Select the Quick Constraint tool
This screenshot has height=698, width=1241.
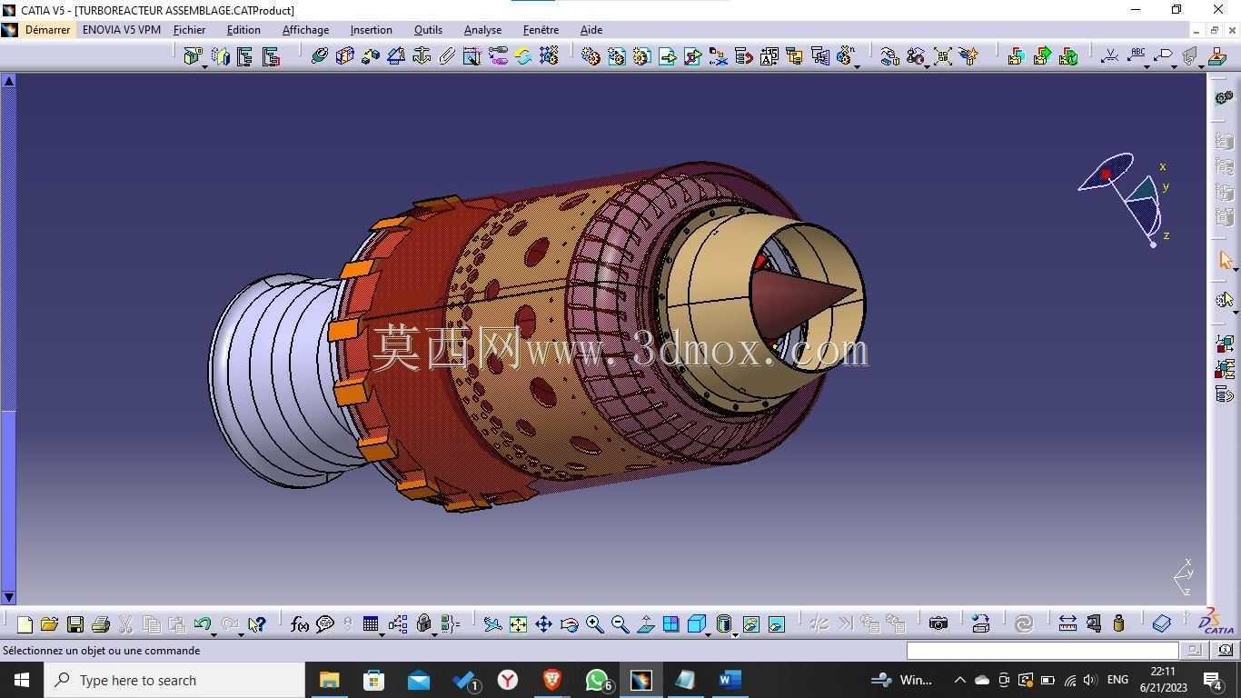[472, 56]
